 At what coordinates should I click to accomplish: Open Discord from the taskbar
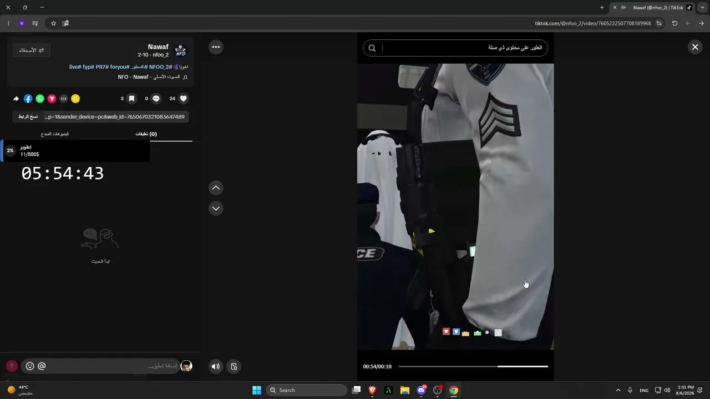[x=421, y=390]
